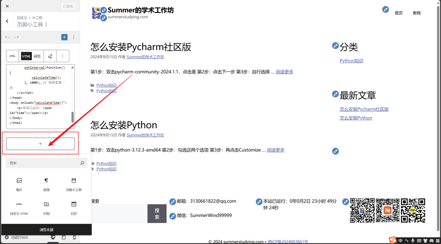This screenshot has height=244, width=441.
Task: Close the customizer with the X icon
Action: pyautogui.click(x=7, y=6)
